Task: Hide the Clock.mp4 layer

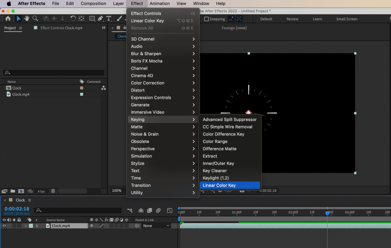Action: (5, 225)
